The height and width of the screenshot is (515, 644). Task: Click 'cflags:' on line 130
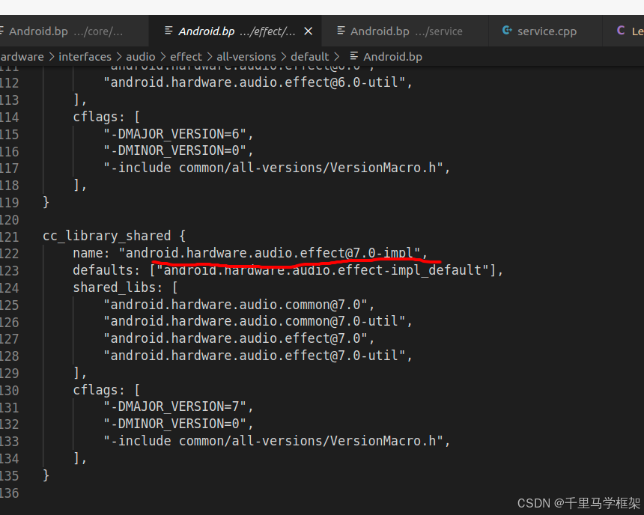point(99,390)
